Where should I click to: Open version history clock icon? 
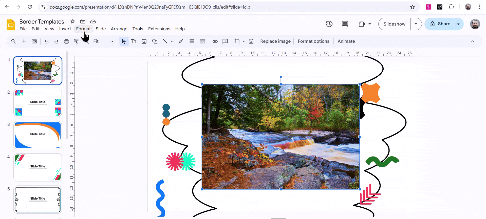click(x=329, y=24)
